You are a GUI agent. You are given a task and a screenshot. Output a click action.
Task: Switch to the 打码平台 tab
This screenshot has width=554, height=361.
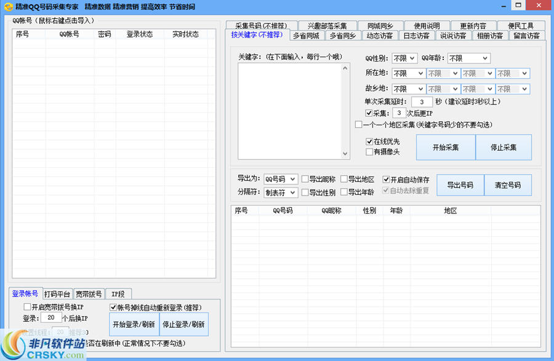tap(57, 293)
